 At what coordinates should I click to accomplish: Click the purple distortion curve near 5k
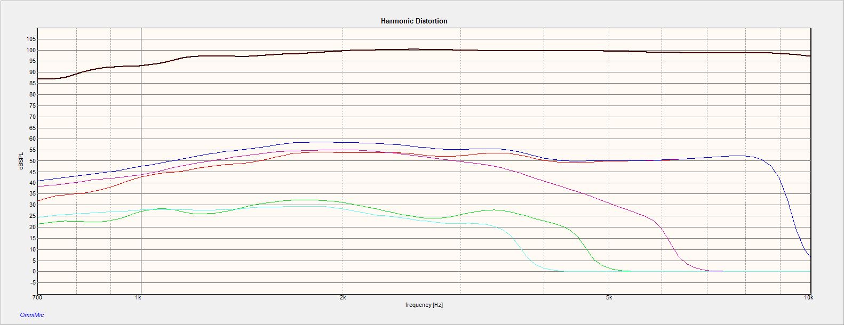(x=609, y=204)
